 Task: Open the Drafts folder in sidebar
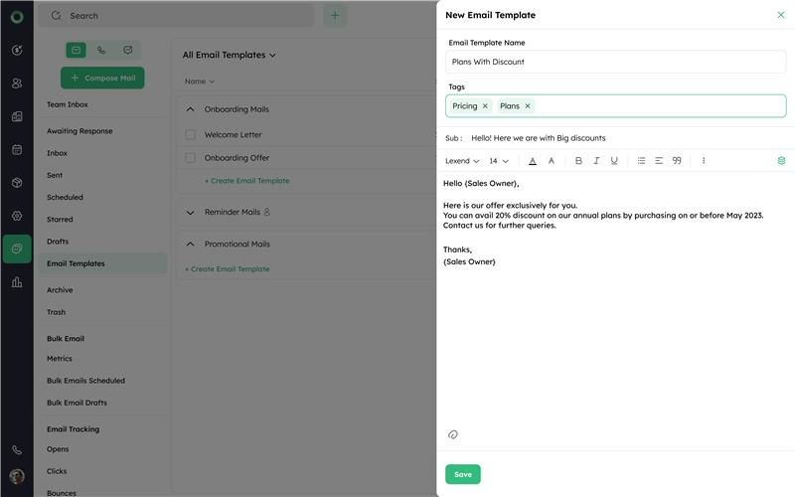click(x=58, y=242)
